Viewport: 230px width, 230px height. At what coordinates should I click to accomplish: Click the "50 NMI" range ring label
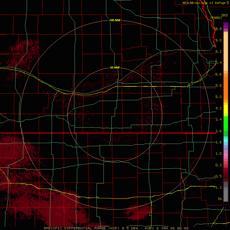tap(115, 67)
